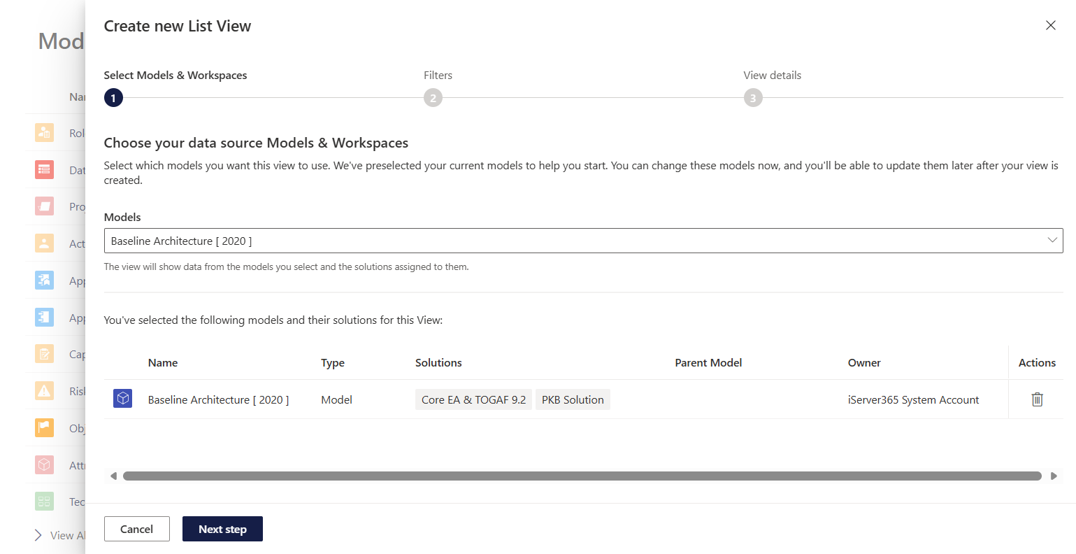Click iServer365 System Account owner cell
Viewport: 1076px width, 554px height.
pos(913,399)
